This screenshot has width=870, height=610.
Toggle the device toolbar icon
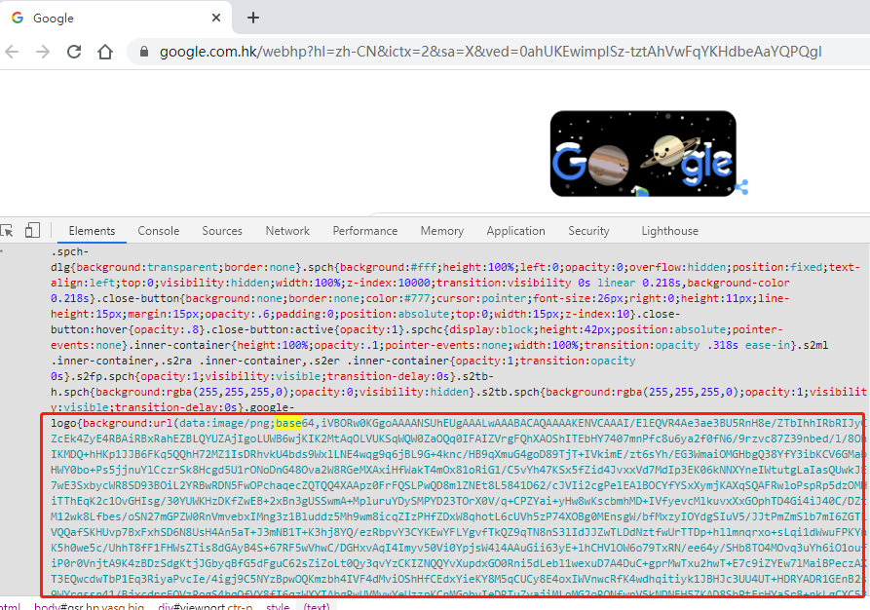pos(32,230)
